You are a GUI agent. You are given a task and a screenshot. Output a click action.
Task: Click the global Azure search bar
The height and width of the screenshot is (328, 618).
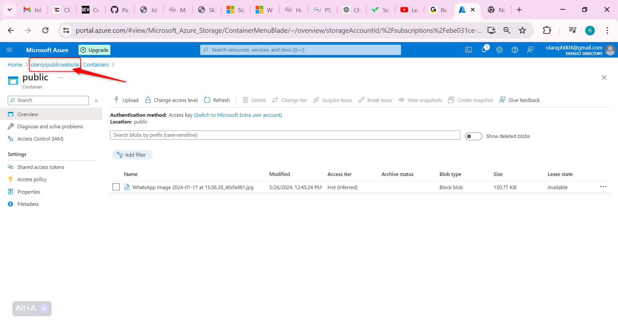(x=301, y=50)
